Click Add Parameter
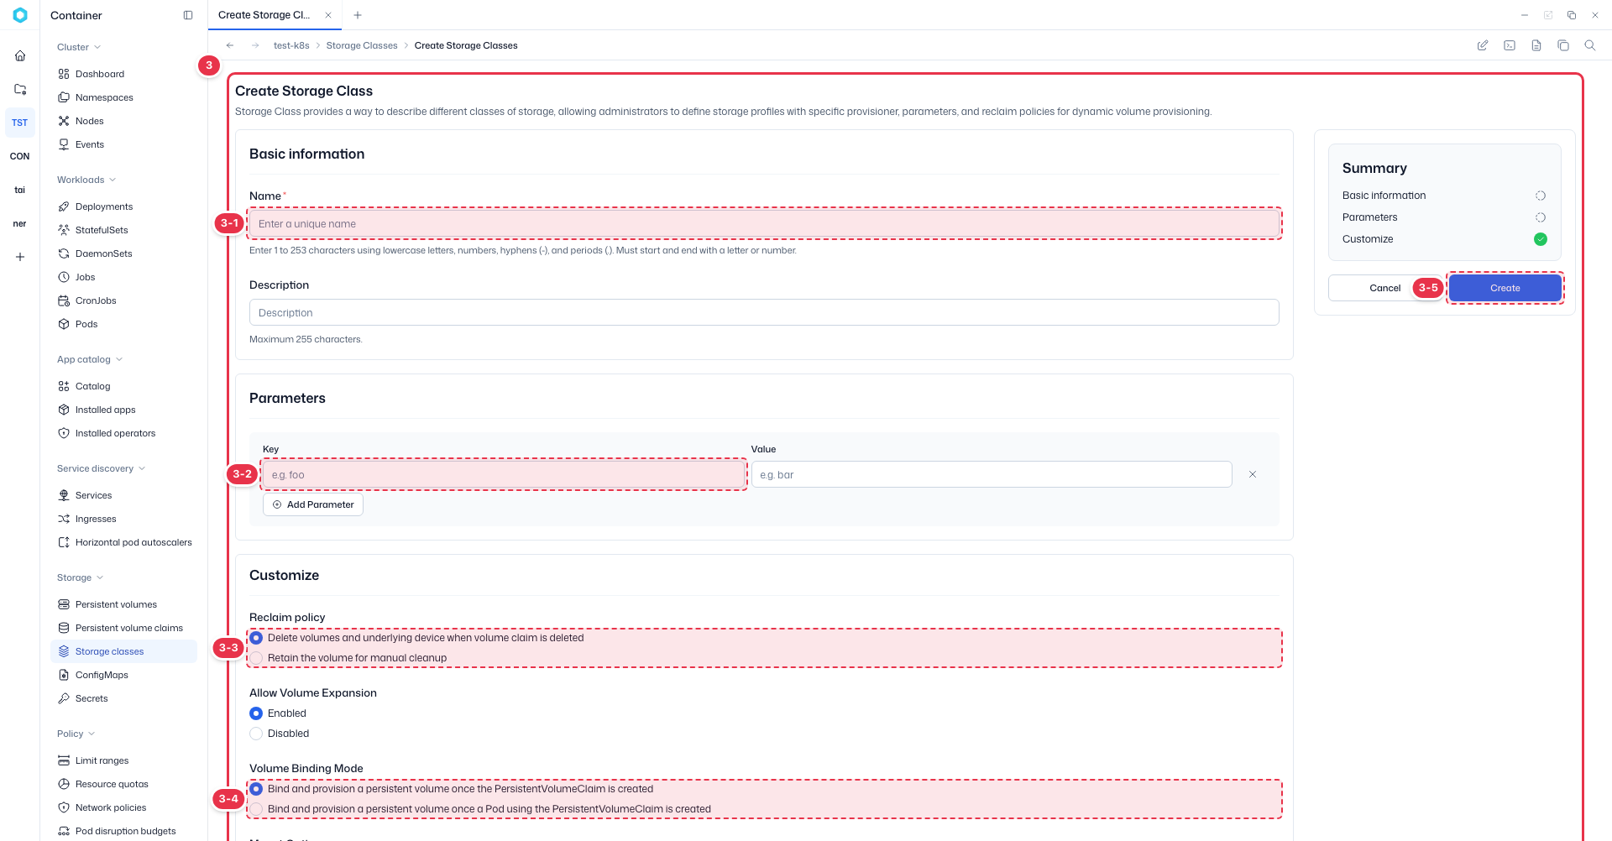Image resolution: width=1612 pixels, height=841 pixels. click(x=313, y=504)
